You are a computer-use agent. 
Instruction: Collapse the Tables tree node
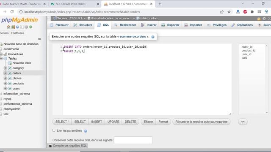coord(1,59)
